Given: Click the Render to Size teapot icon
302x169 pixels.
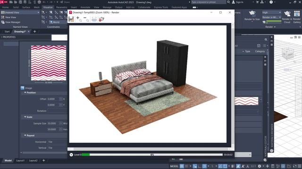Looking at the screenshot, I should (252, 14).
